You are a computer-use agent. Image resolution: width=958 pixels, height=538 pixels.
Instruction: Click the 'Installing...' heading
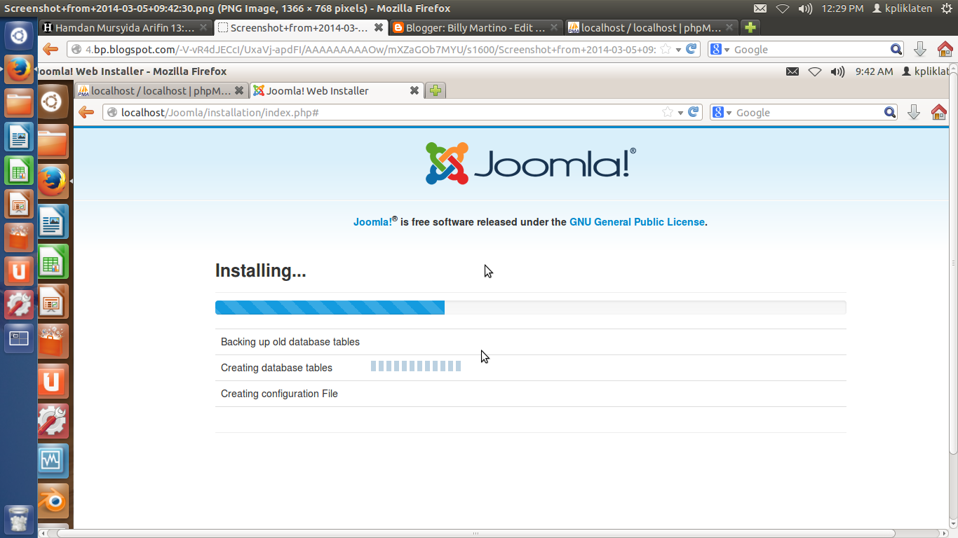[261, 271]
